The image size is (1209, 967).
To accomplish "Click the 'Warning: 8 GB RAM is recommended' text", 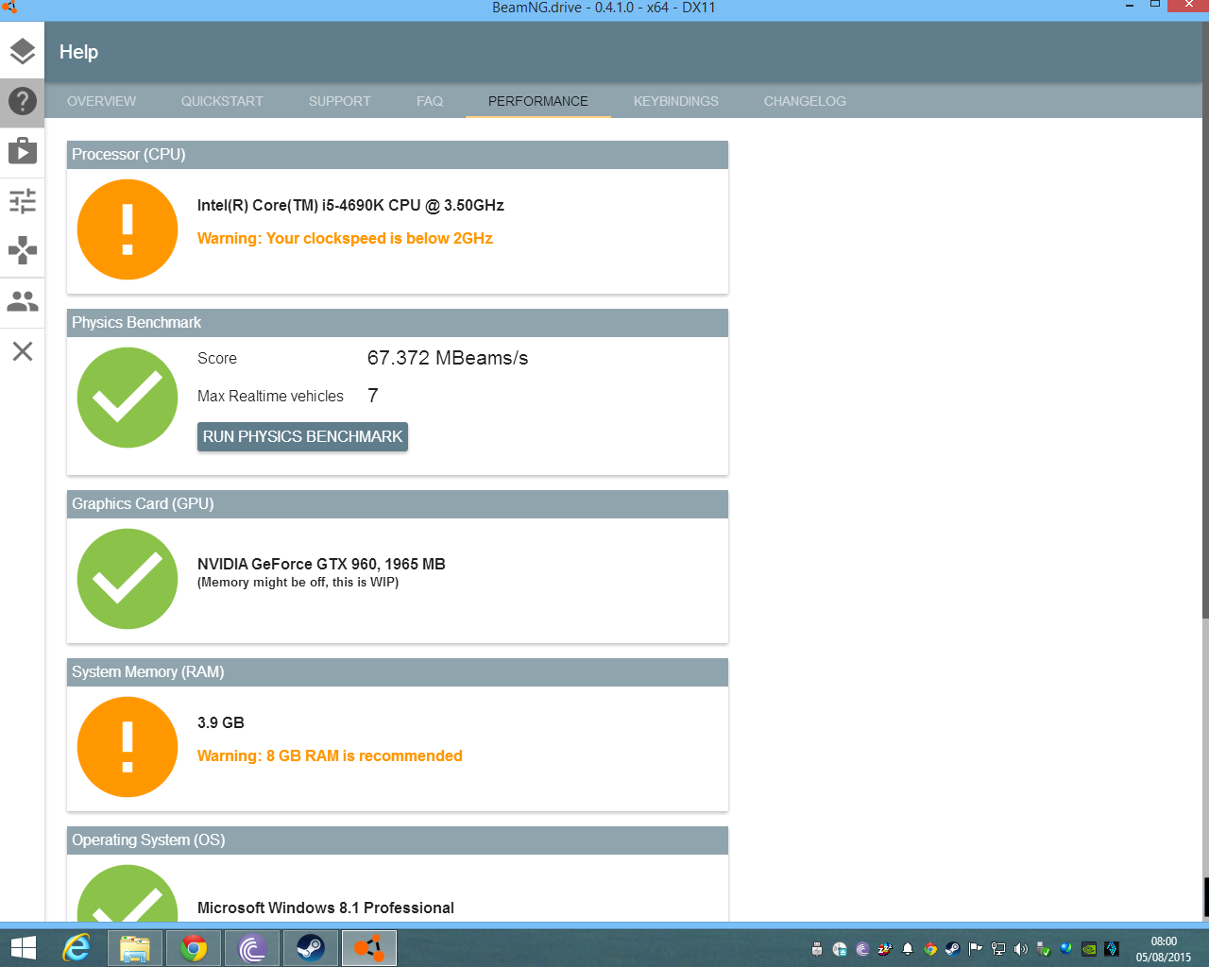I will tap(330, 755).
